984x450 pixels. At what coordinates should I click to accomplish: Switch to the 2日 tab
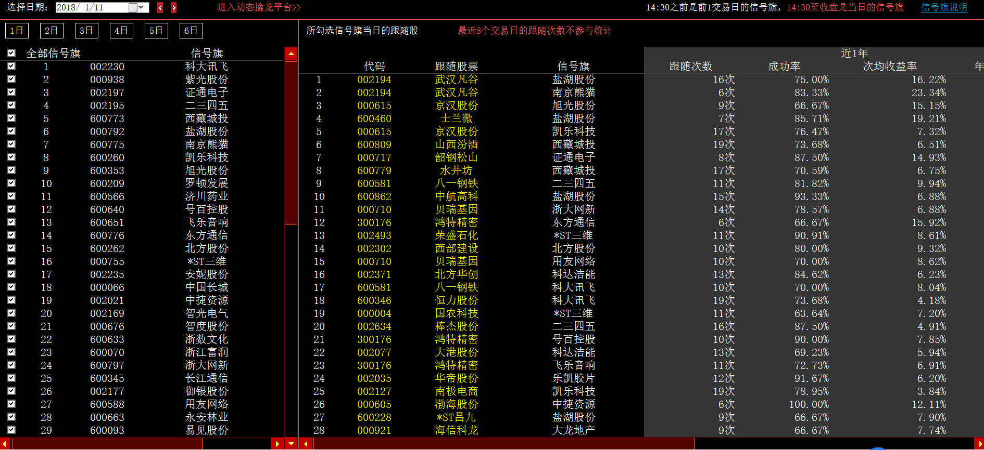(52, 31)
